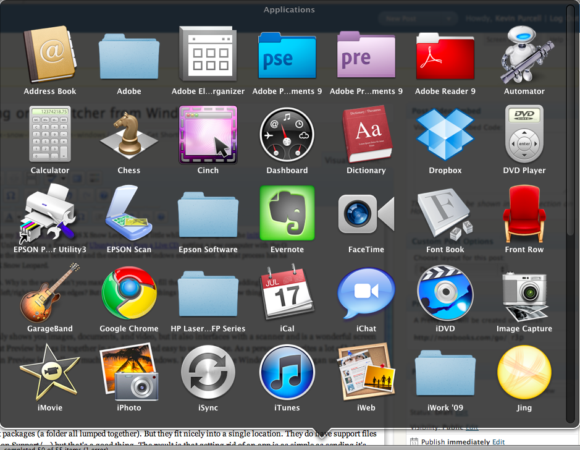
Task: Launch Jing
Action: (524, 372)
